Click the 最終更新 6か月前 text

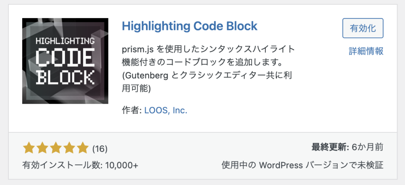347,148
